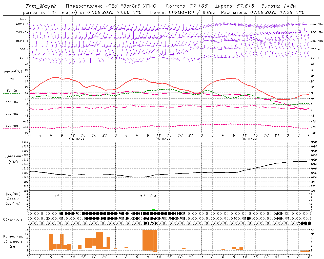
Task: Click the (км) unit label under облачность
Action: 13,246
